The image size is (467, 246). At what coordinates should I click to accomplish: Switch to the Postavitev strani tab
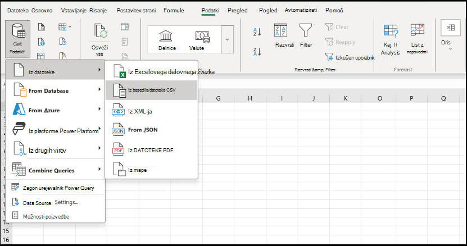pyautogui.click(x=136, y=11)
